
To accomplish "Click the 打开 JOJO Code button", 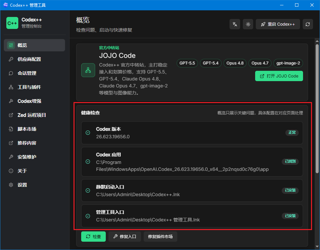I will [279, 76].
